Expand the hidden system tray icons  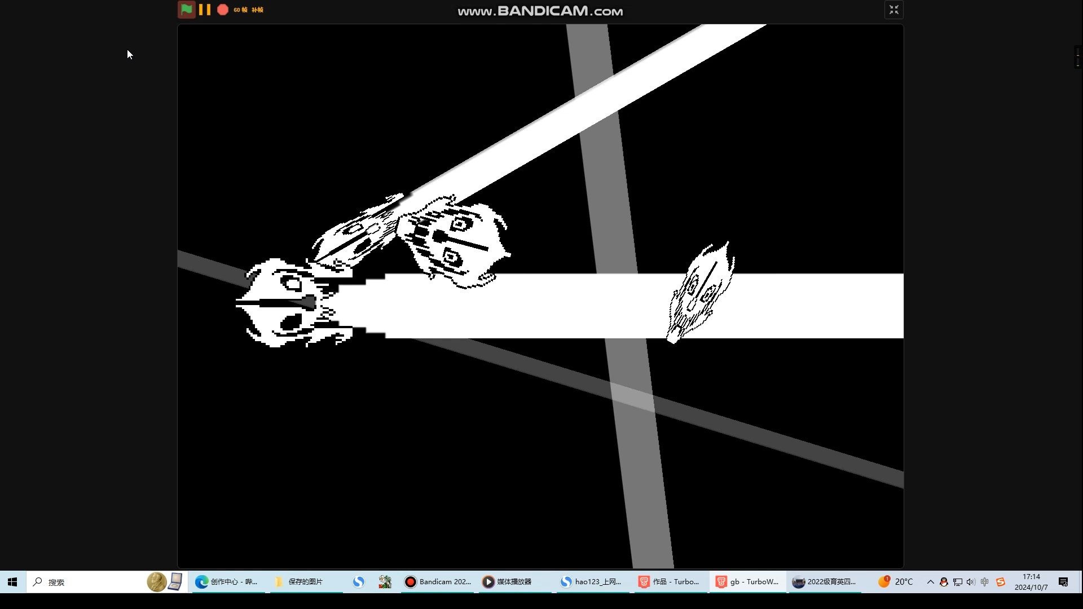coord(931,582)
